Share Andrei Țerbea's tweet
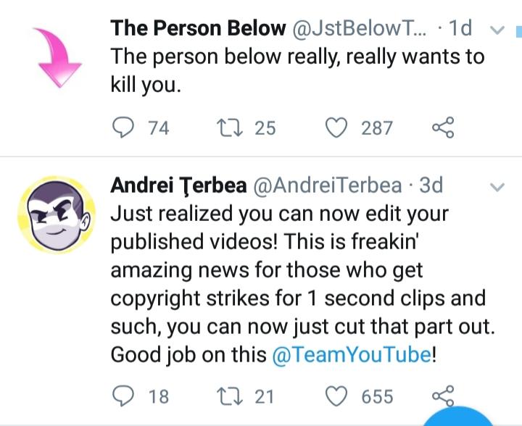The width and height of the screenshot is (522, 426). click(443, 396)
